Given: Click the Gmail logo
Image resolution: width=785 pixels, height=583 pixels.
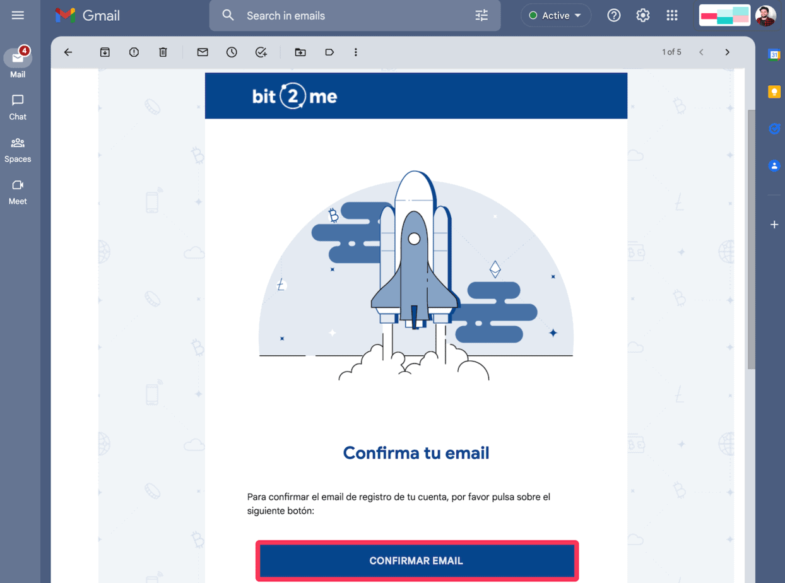Looking at the screenshot, I should click(x=87, y=15).
